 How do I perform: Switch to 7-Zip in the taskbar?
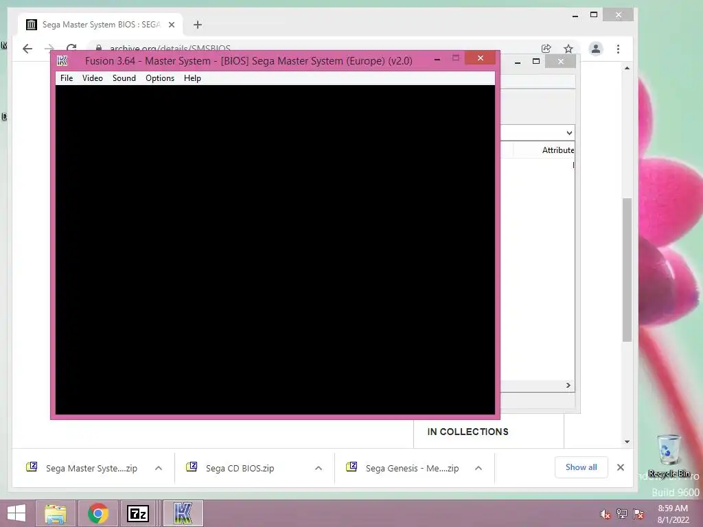point(138,513)
